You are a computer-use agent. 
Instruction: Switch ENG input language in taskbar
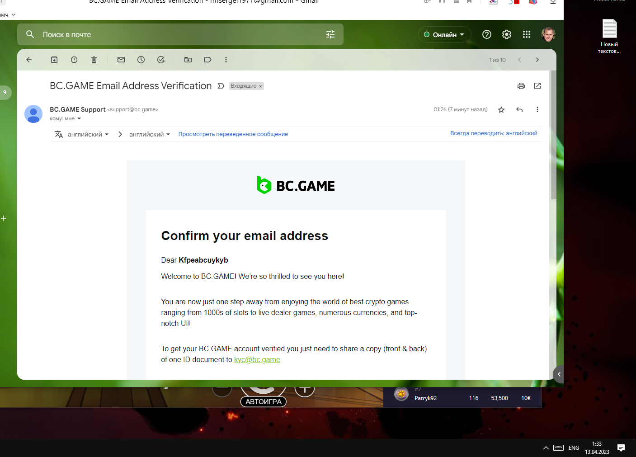tap(574, 448)
